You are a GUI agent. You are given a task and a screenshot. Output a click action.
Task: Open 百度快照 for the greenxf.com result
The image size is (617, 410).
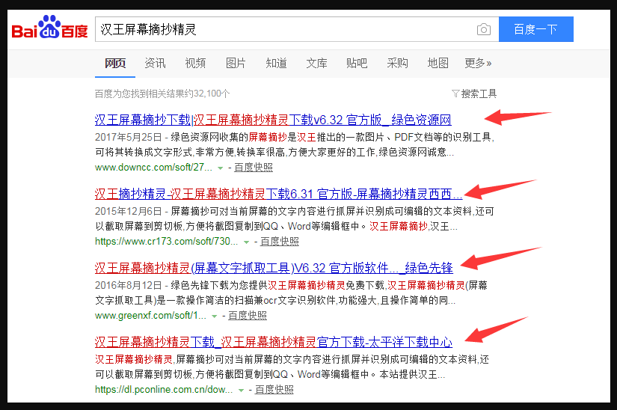(x=248, y=316)
